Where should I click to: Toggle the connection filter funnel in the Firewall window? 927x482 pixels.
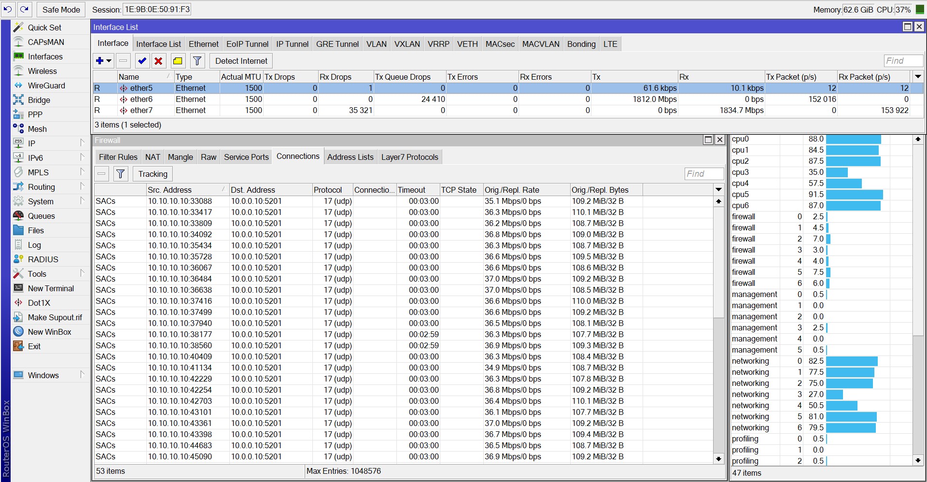(121, 174)
